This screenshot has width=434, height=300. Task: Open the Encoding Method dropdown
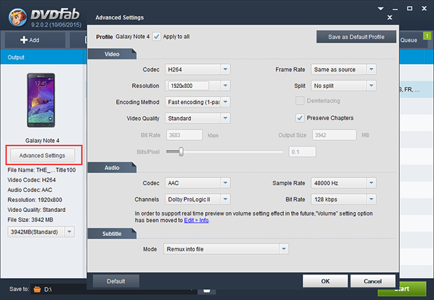pos(225,102)
